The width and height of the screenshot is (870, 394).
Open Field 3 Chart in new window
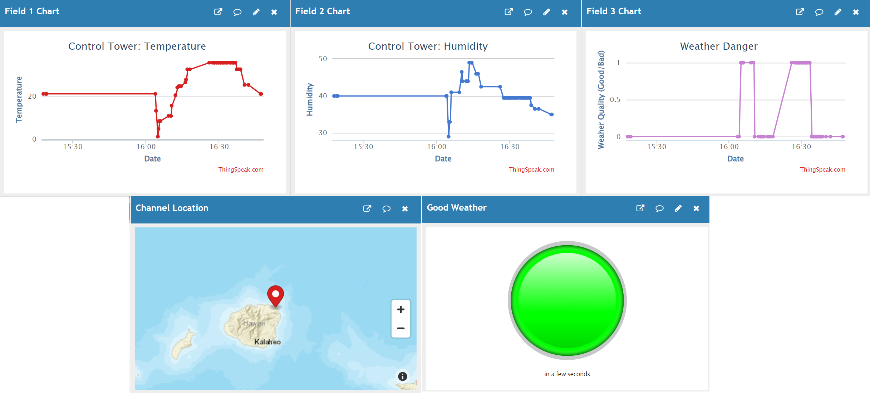click(x=800, y=11)
